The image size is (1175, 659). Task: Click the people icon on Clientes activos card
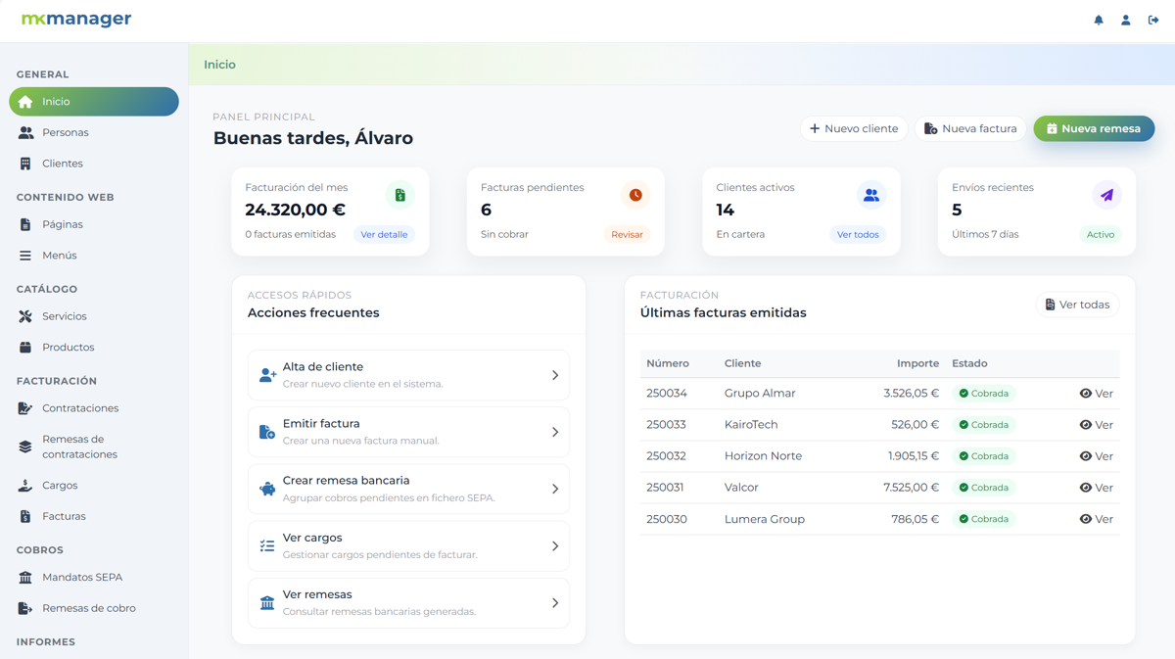(870, 195)
